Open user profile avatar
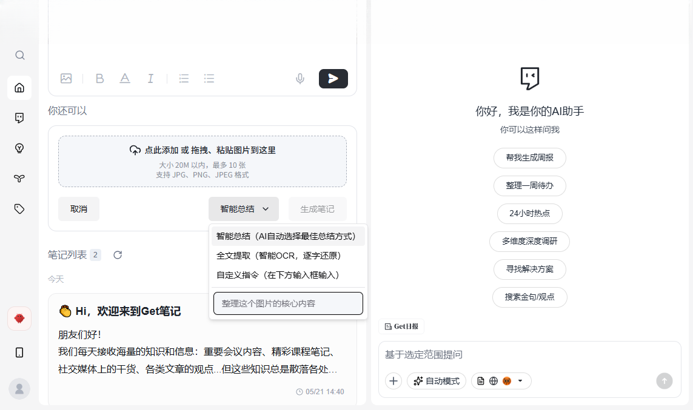693x410 pixels. click(x=19, y=389)
